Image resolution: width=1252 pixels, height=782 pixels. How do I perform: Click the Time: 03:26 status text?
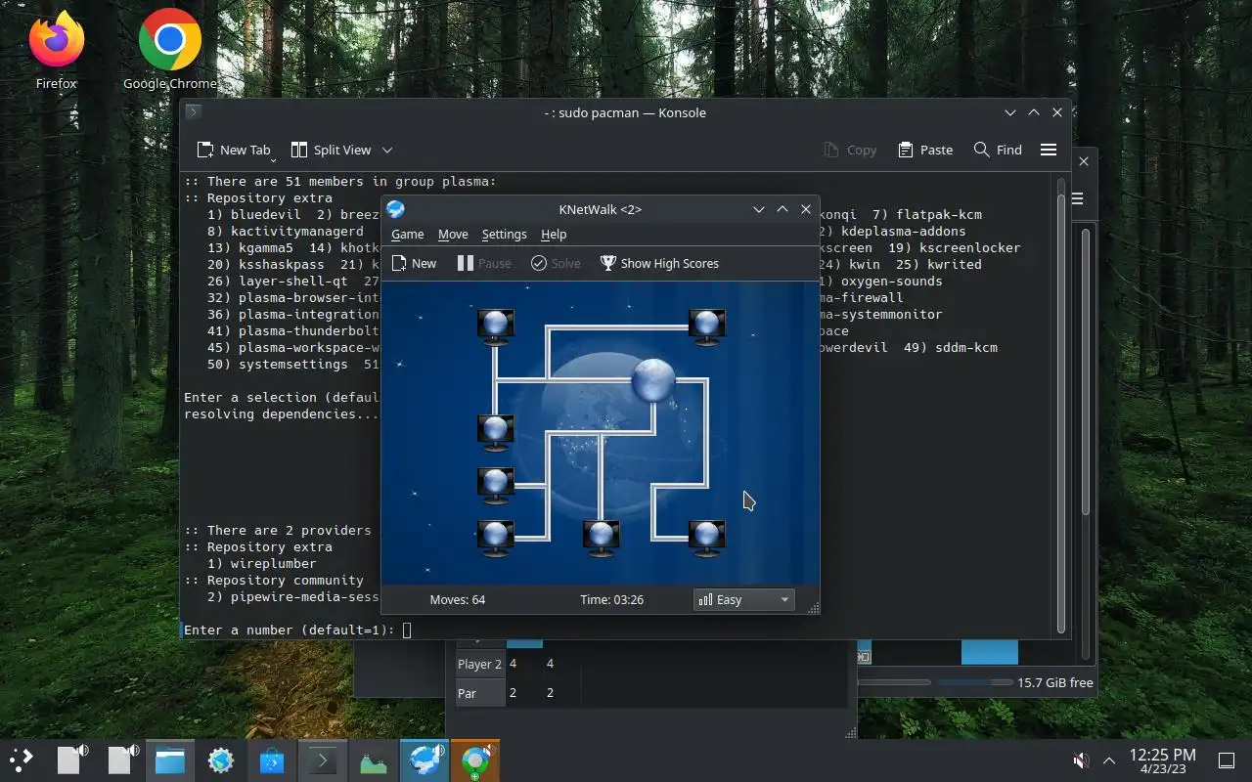611,599
